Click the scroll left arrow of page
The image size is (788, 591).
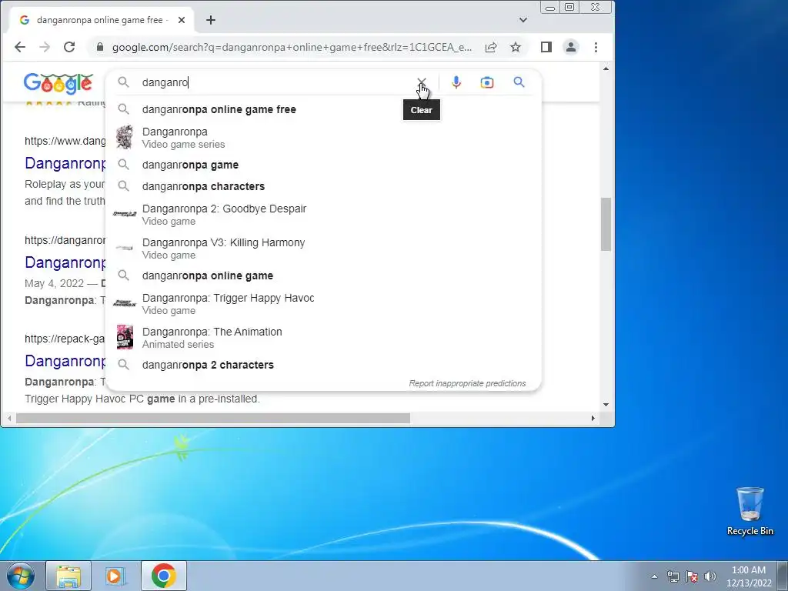[9, 418]
